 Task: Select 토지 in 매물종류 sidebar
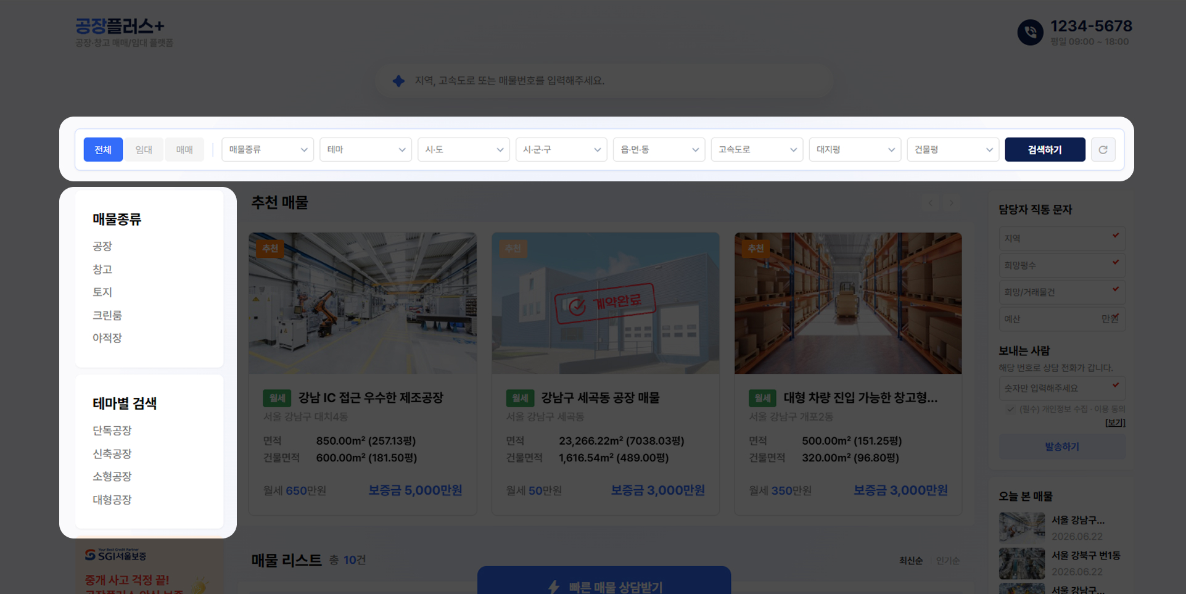(102, 292)
